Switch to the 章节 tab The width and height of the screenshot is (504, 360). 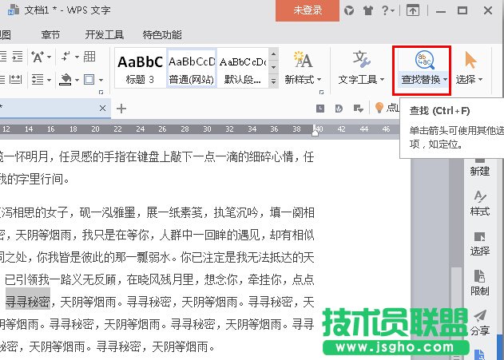[x=50, y=35]
